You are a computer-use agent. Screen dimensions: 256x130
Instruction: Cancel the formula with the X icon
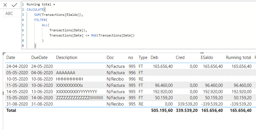tap(5, 5)
